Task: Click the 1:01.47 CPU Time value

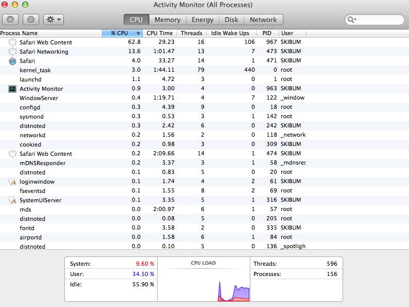Action: 164,51
